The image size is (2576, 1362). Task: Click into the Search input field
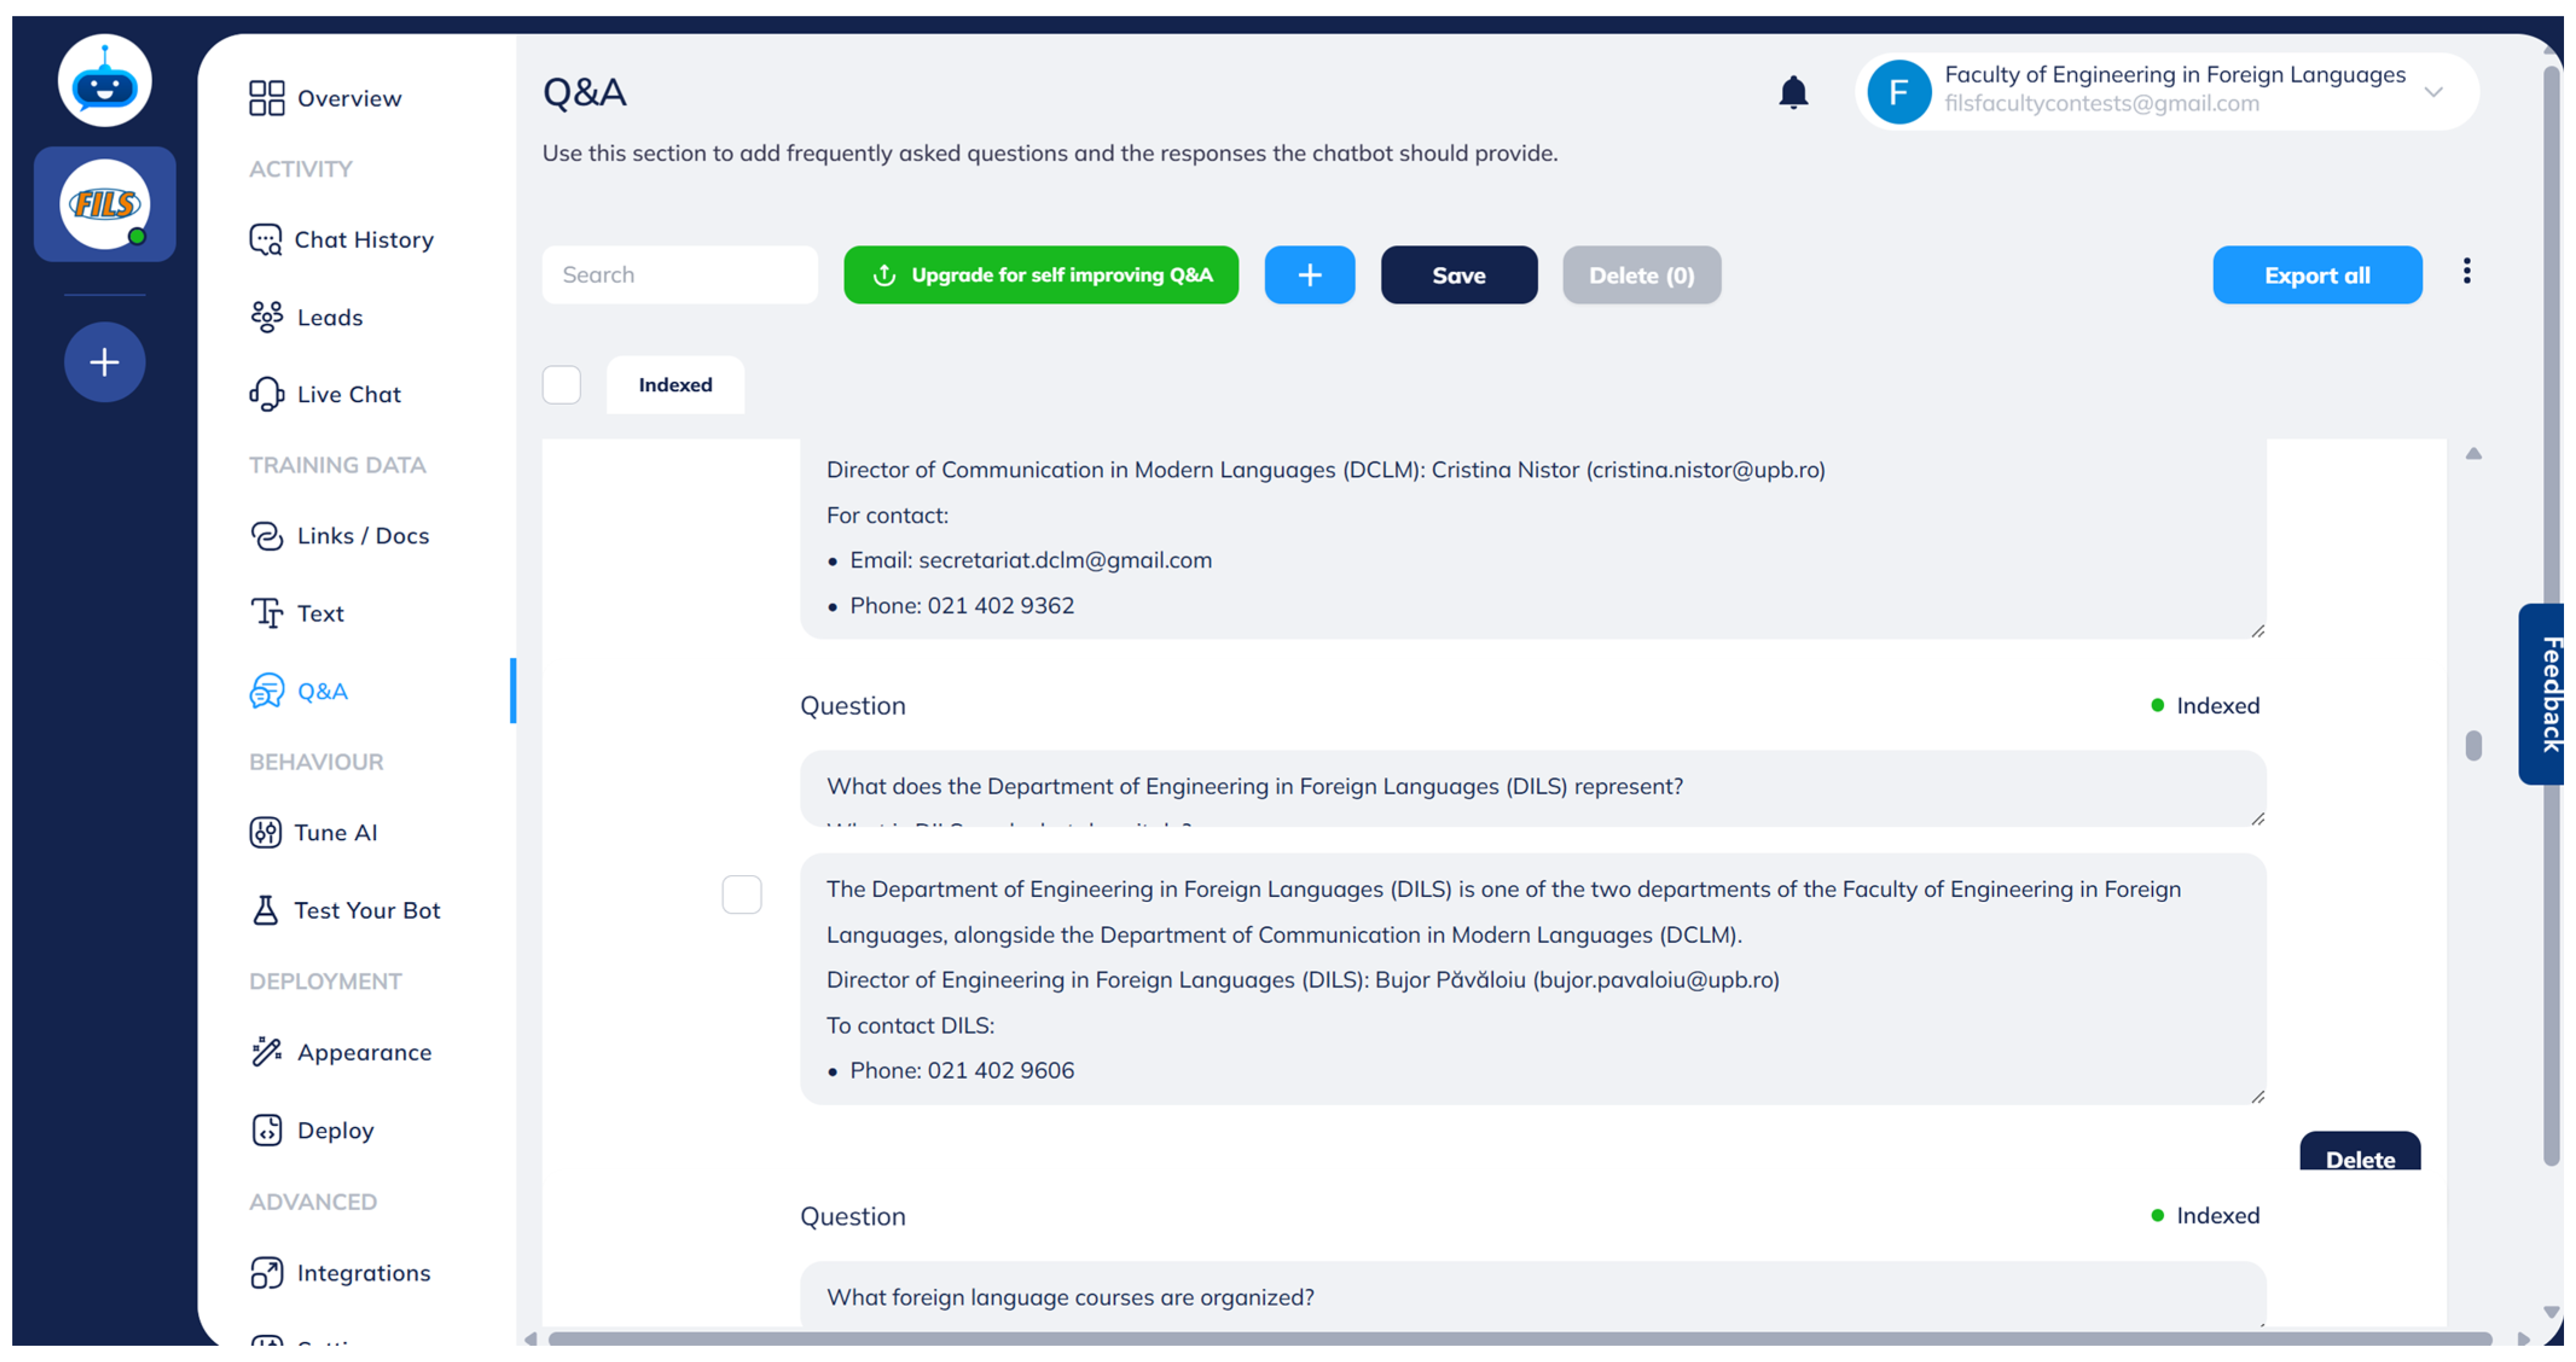(x=679, y=275)
